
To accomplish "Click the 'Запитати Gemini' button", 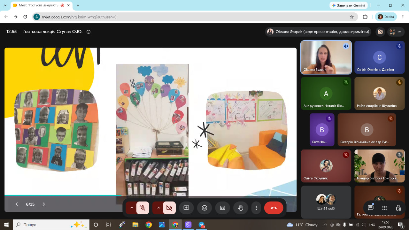I will (x=348, y=5).
